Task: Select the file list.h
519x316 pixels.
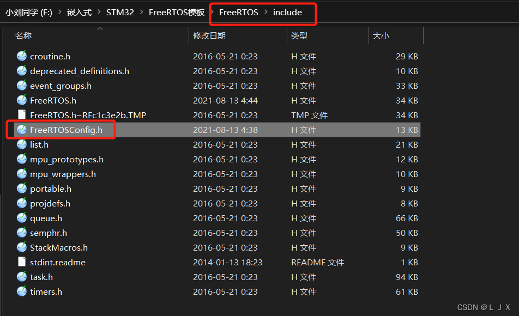Action: pos(39,144)
